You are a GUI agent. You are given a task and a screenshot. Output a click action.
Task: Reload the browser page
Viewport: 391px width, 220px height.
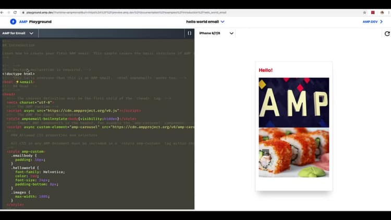click(15, 13)
